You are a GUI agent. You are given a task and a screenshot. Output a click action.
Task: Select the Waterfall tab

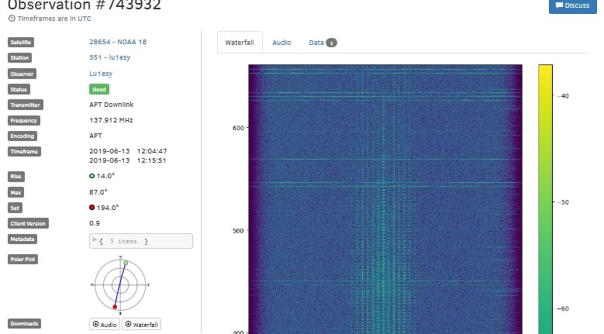(240, 43)
